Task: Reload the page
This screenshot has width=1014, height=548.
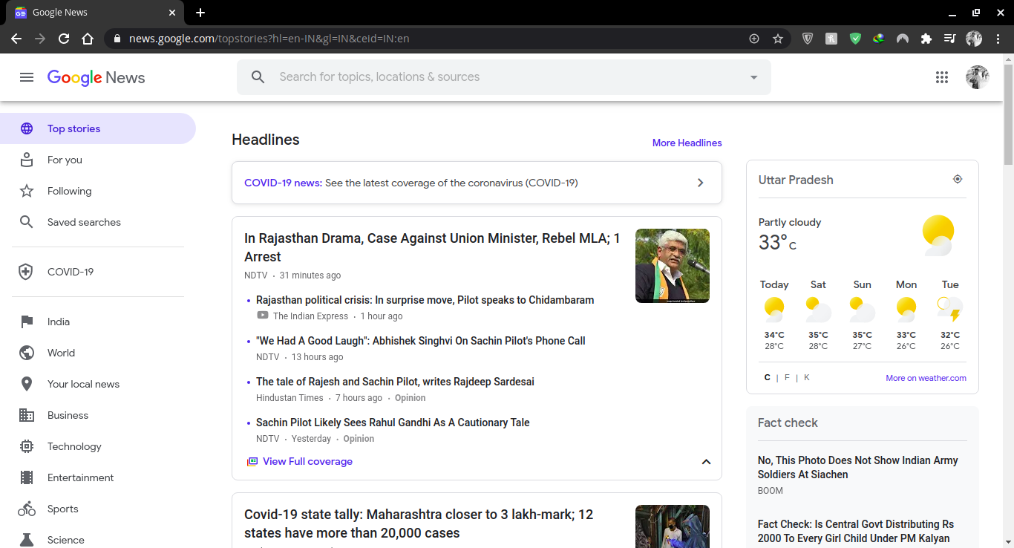Action: pos(64,39)
